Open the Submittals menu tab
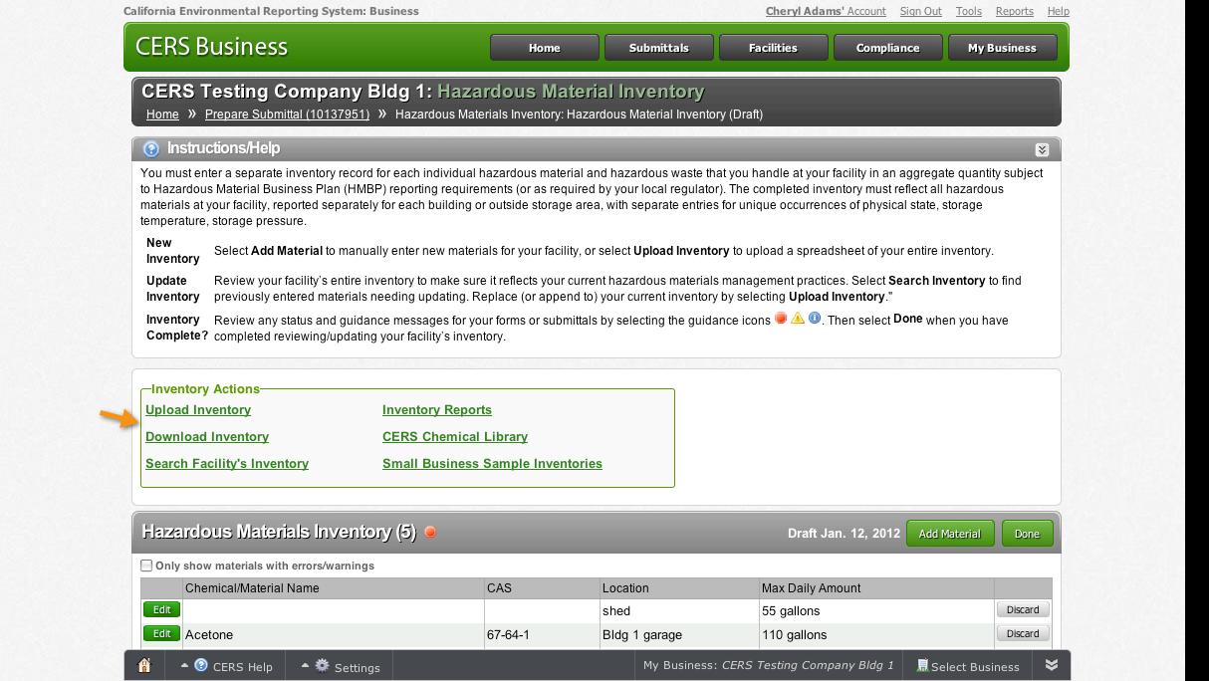 (659, 48)
